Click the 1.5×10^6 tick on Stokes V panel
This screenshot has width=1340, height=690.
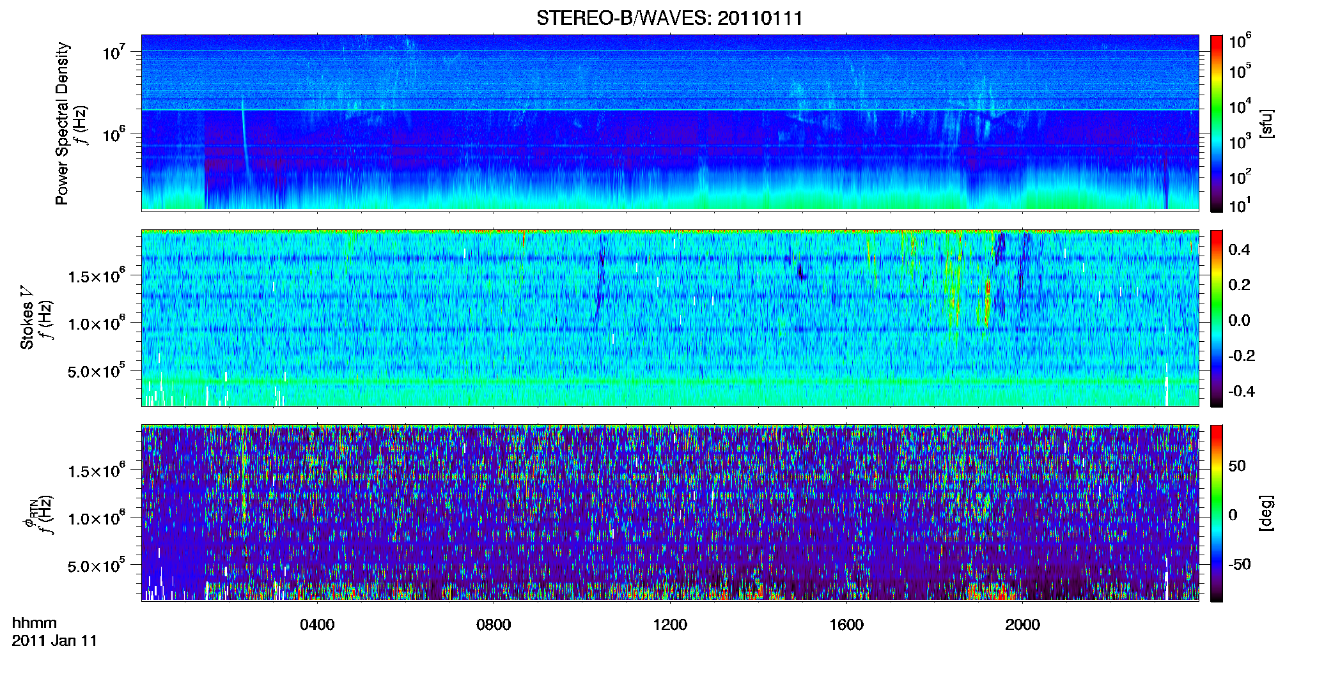[x=97, y=275]
